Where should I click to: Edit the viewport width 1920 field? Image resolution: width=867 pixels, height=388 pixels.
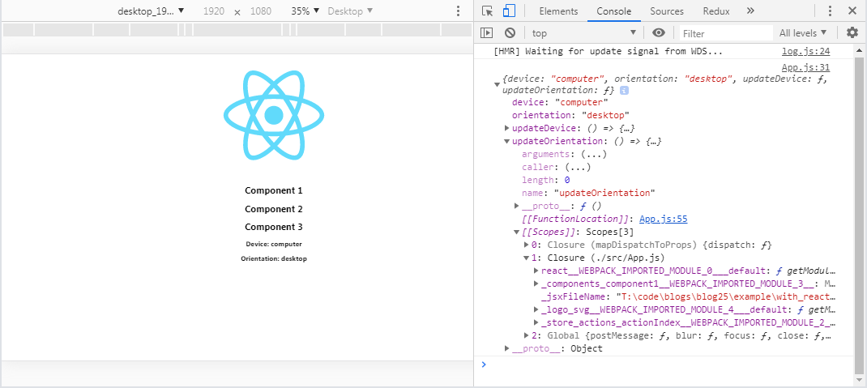(213, 11)
